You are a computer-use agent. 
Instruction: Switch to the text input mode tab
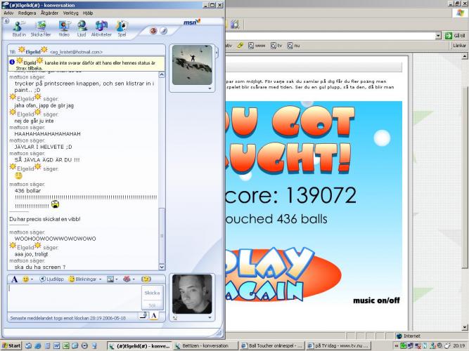click(153, 316)
